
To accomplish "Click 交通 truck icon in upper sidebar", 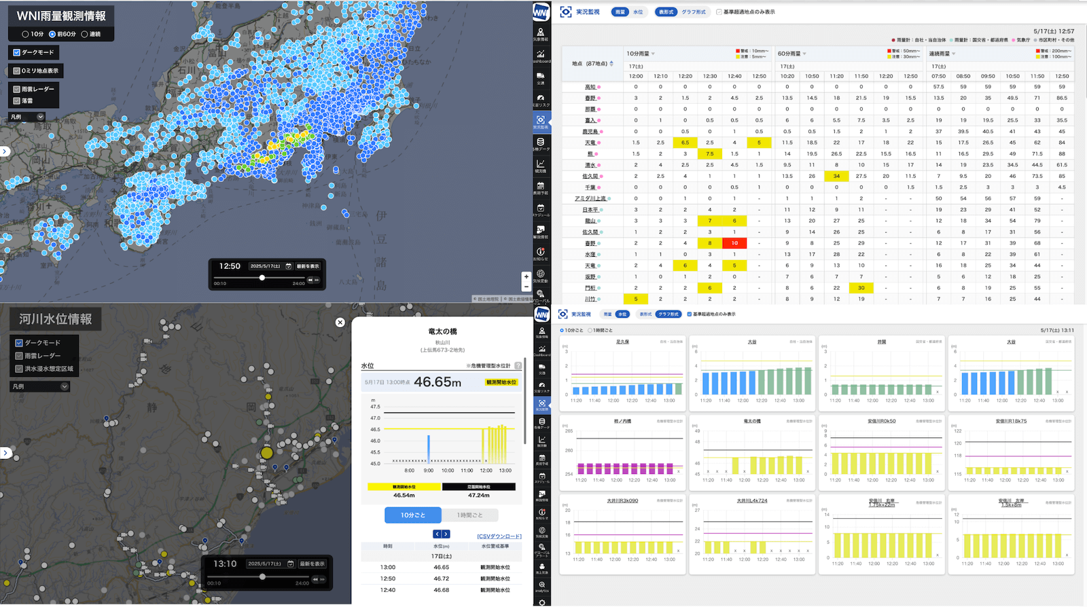I will 541,77.
